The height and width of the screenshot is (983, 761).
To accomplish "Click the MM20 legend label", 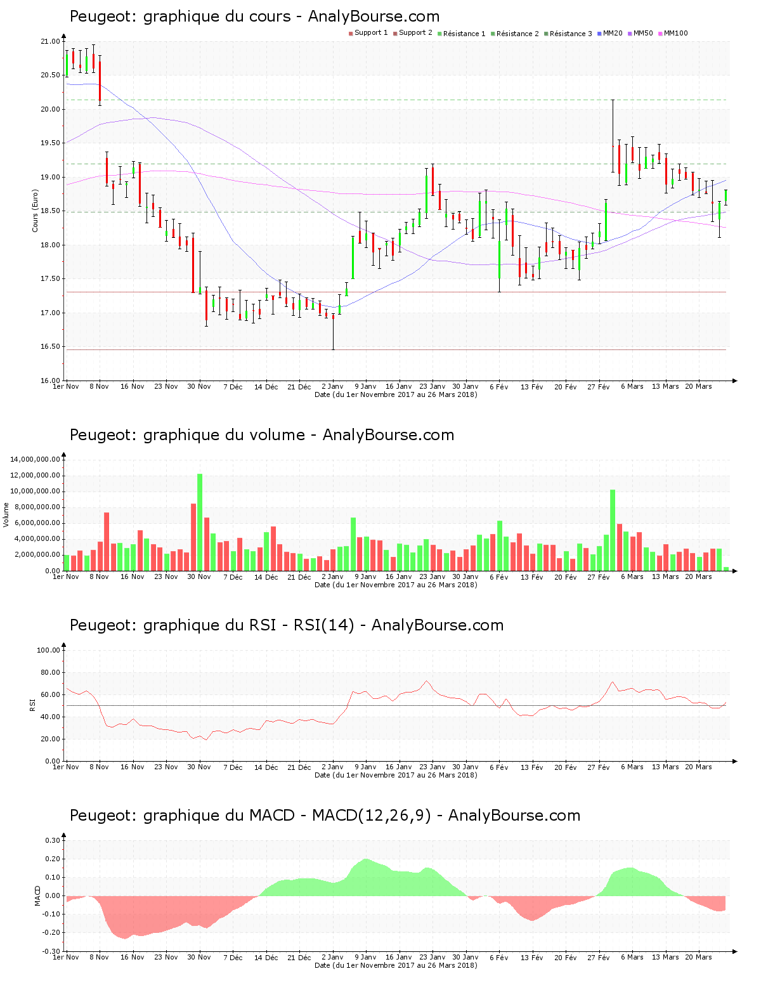I will pos(613,33).
